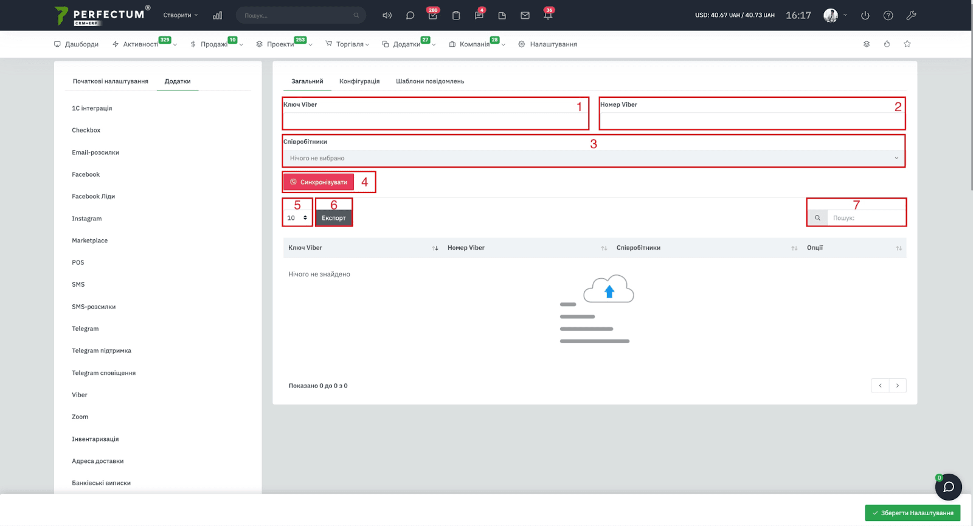The width and height of the screenshot is (973, 526).
Task: Click the stacked layers icon
Action: tap(867, 44)
